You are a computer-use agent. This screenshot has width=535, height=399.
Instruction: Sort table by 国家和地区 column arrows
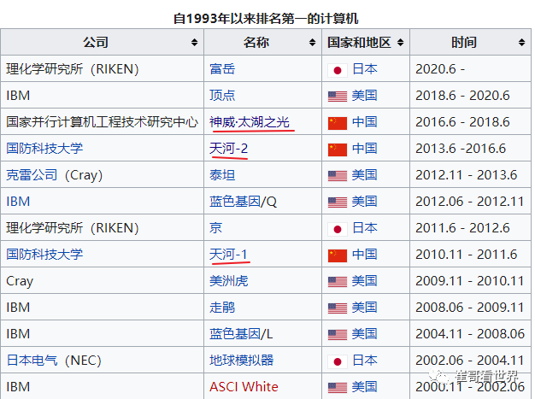(x=400, y=42)
